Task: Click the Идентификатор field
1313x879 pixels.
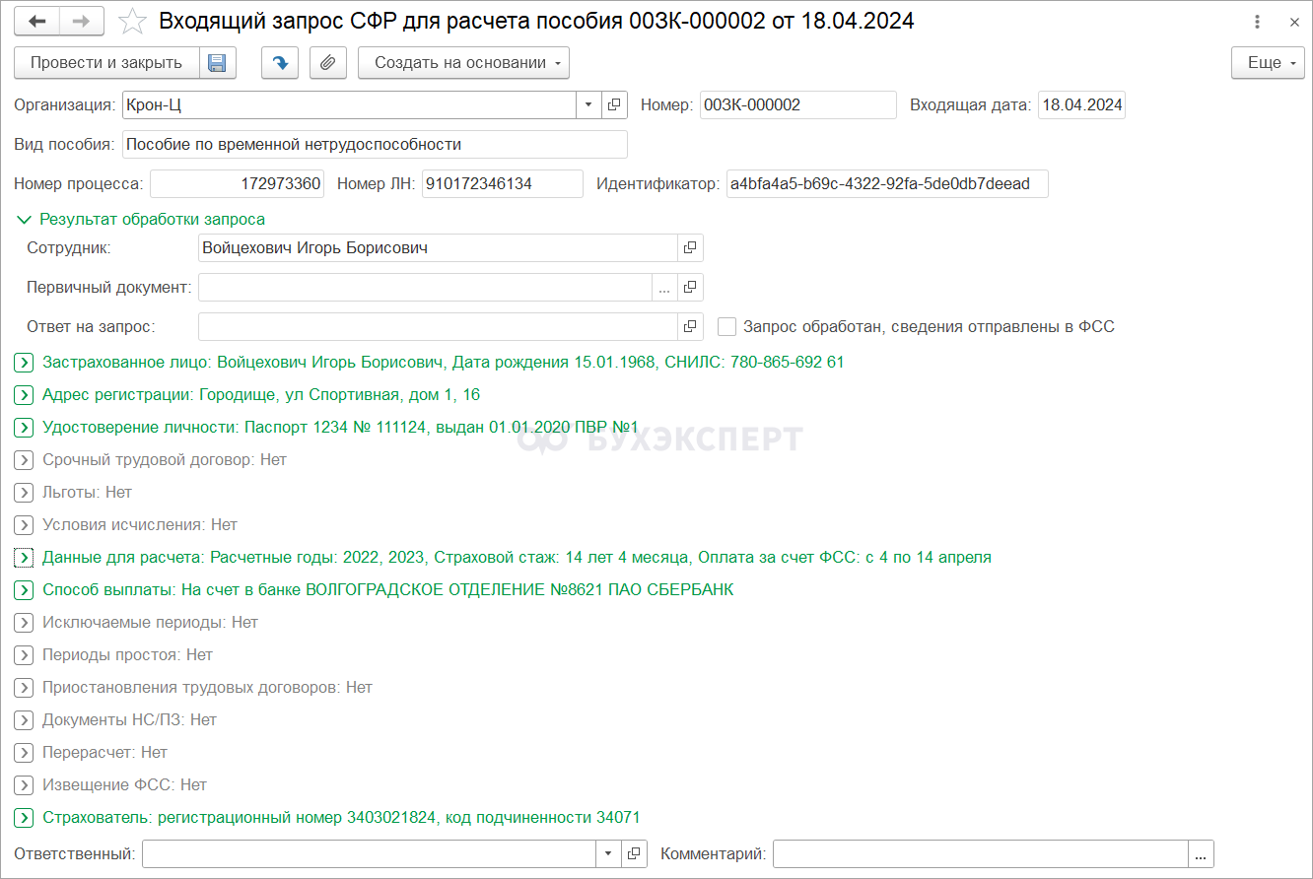Action: point(887,184)
